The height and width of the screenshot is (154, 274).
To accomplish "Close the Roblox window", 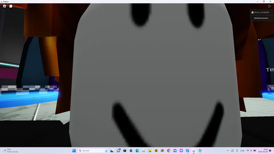I will (x=270, y=2).
